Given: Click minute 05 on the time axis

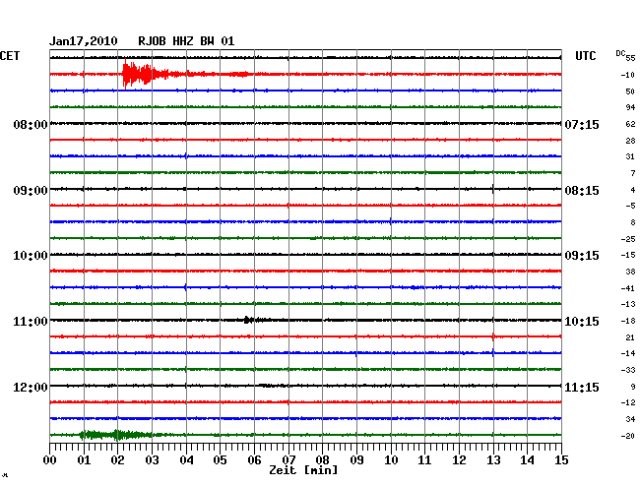Looking at the screenshot, I should click(220, 459).
